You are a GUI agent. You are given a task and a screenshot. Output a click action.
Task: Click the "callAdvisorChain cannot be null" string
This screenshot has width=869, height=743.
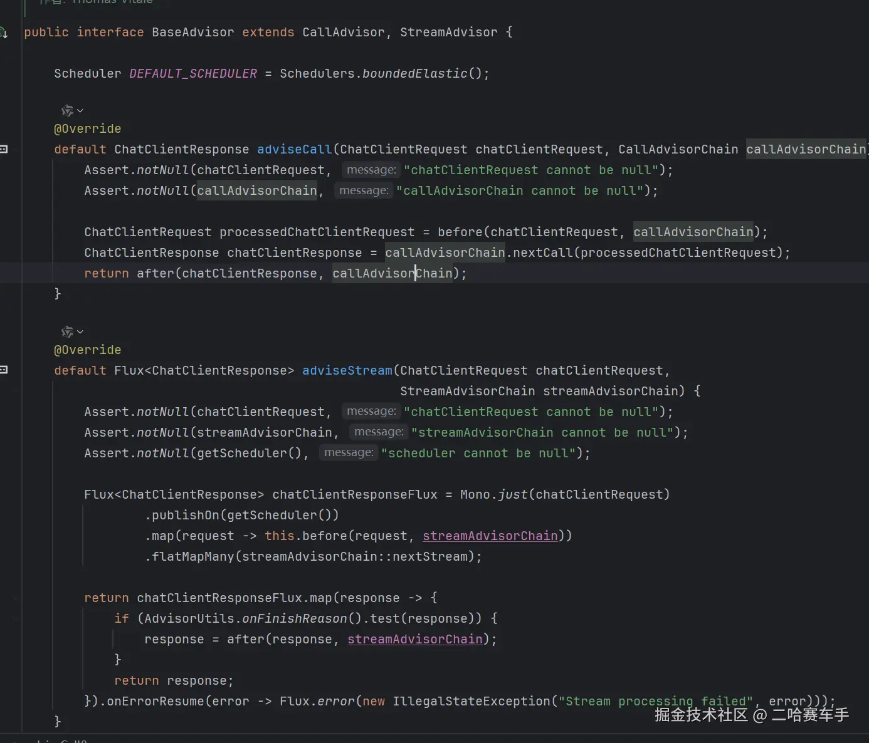520,190
